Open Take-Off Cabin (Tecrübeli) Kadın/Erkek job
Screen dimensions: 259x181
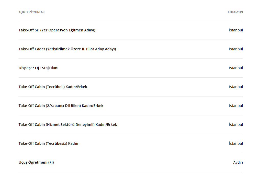click(53, 87)
